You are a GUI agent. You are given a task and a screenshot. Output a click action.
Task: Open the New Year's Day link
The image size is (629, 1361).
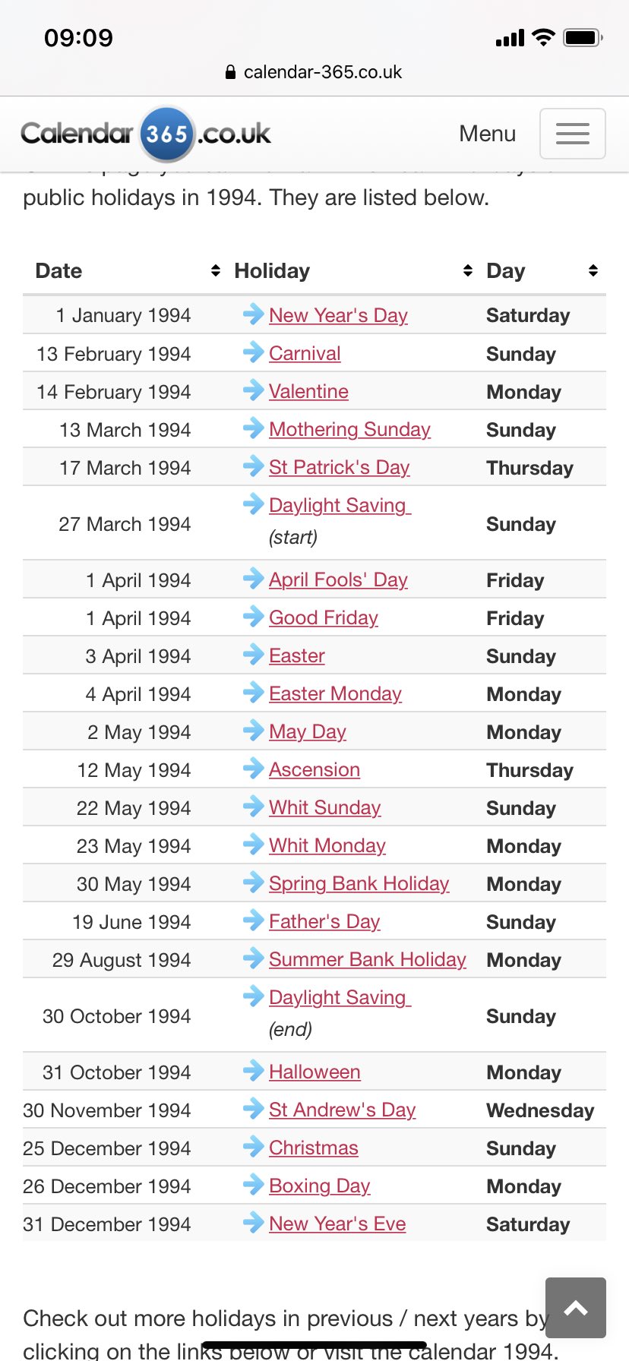click(x=338, y=315)
